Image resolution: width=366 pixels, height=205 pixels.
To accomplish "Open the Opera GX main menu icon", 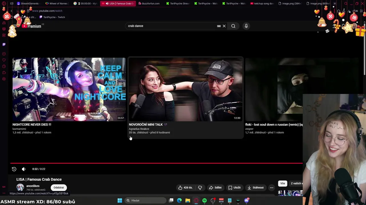I will tap(4, 3).
